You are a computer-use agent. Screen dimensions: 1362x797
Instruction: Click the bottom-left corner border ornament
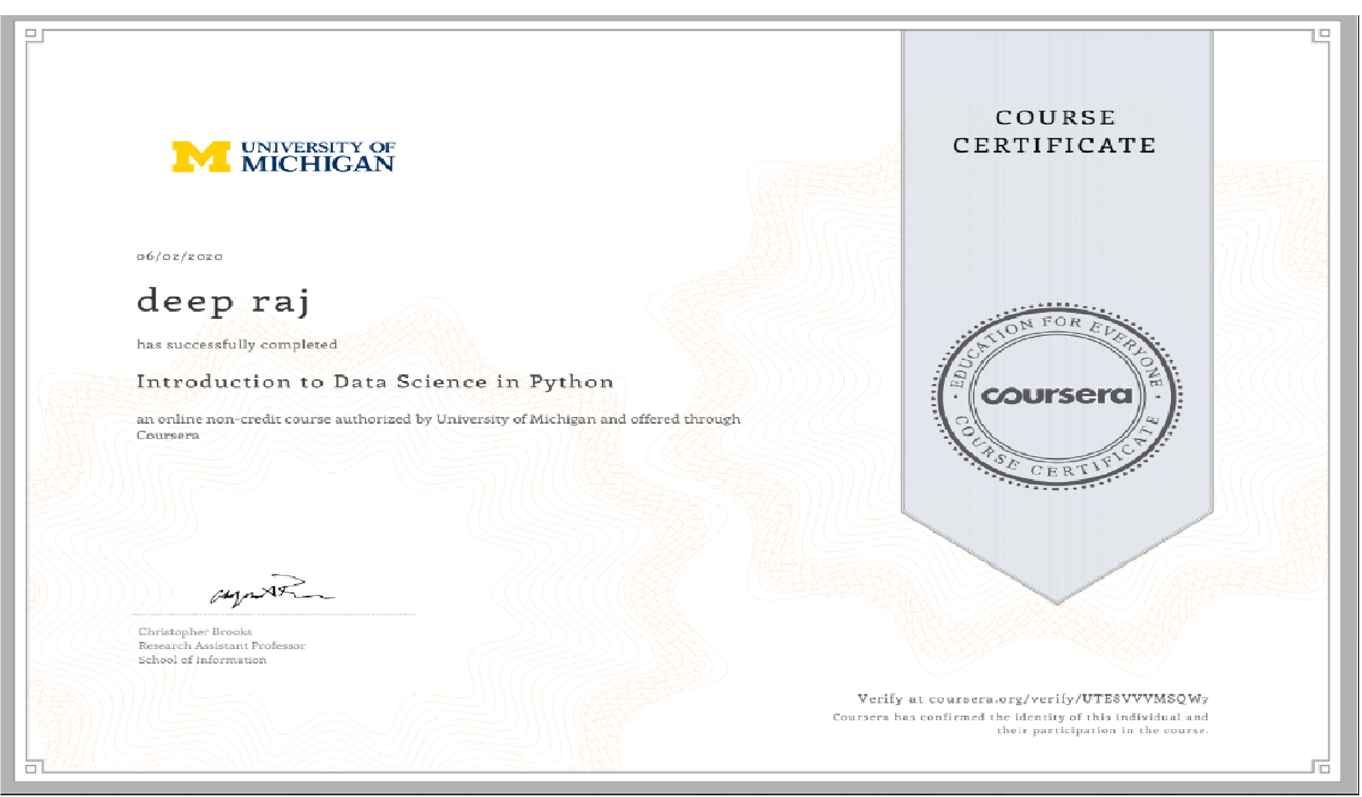[32, 768]
